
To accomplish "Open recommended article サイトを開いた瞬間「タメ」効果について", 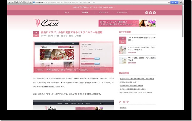I will click(142, 59).
